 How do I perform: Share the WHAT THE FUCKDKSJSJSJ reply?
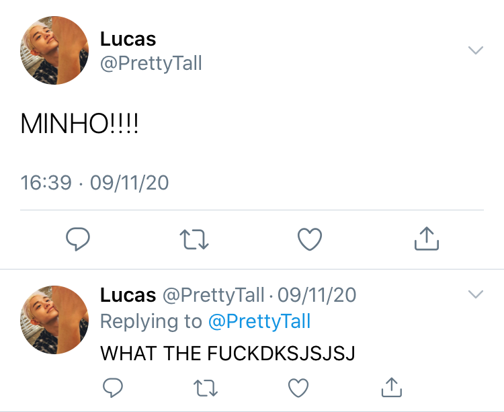pyautogui.click(x=392, y=387)
